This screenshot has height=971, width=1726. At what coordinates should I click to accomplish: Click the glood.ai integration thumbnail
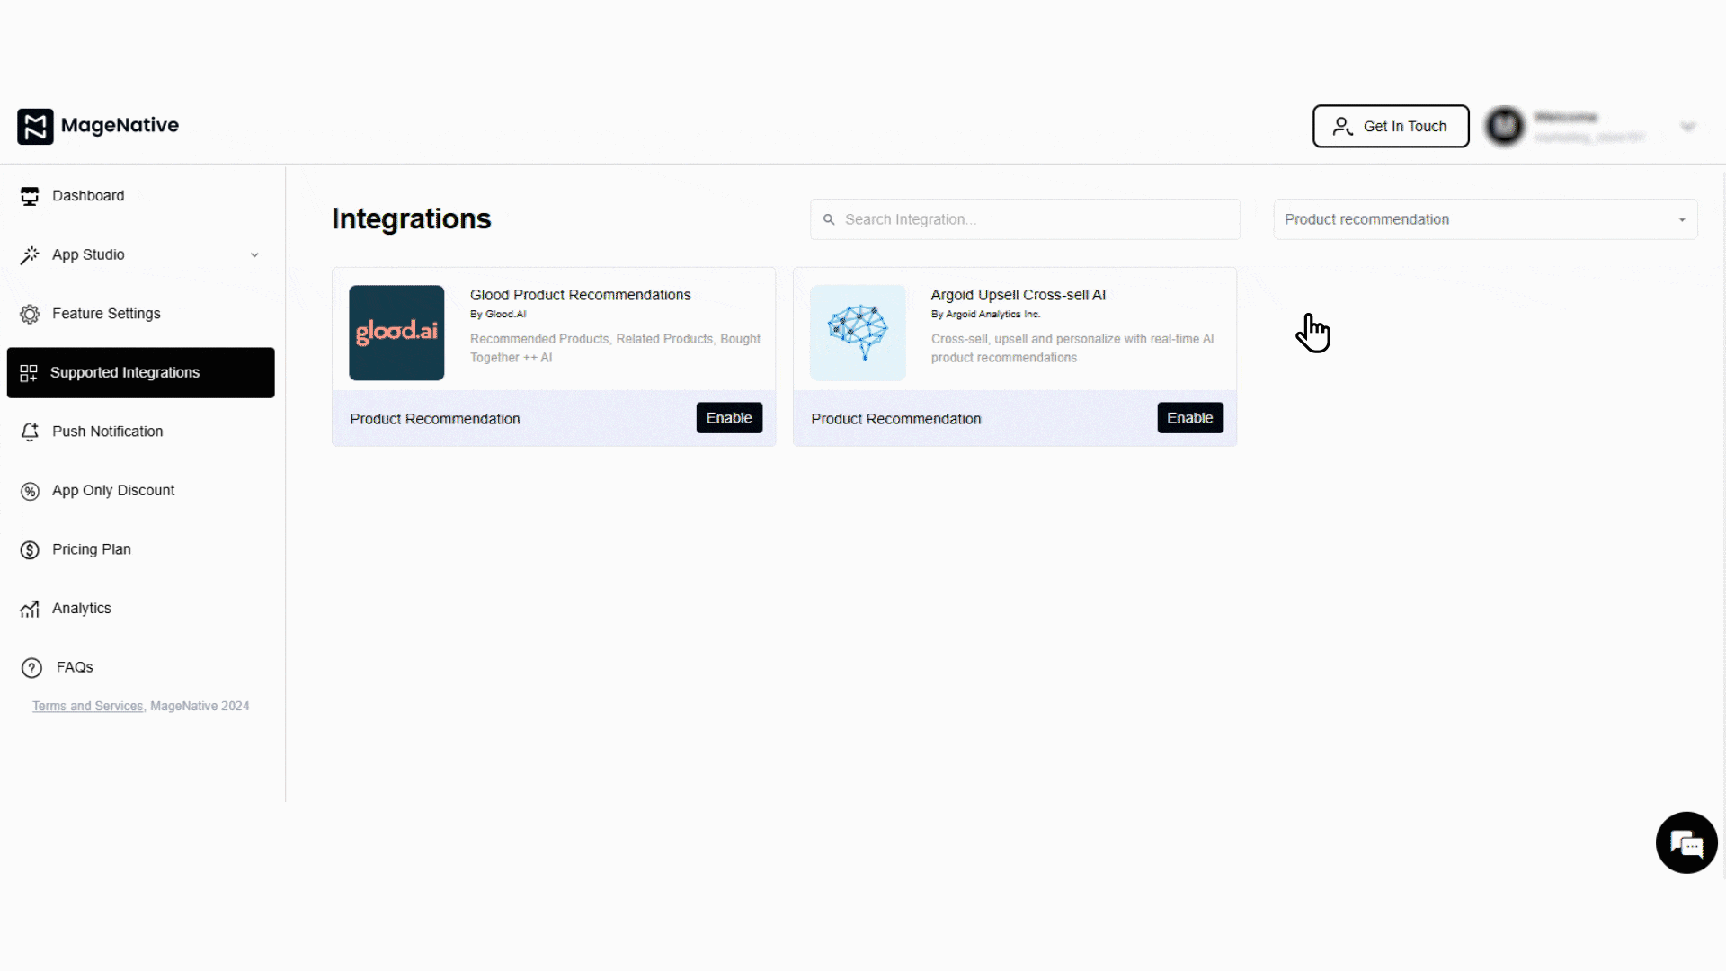396,332
